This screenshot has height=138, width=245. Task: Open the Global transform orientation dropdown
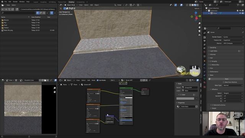(x=119, y=5)
